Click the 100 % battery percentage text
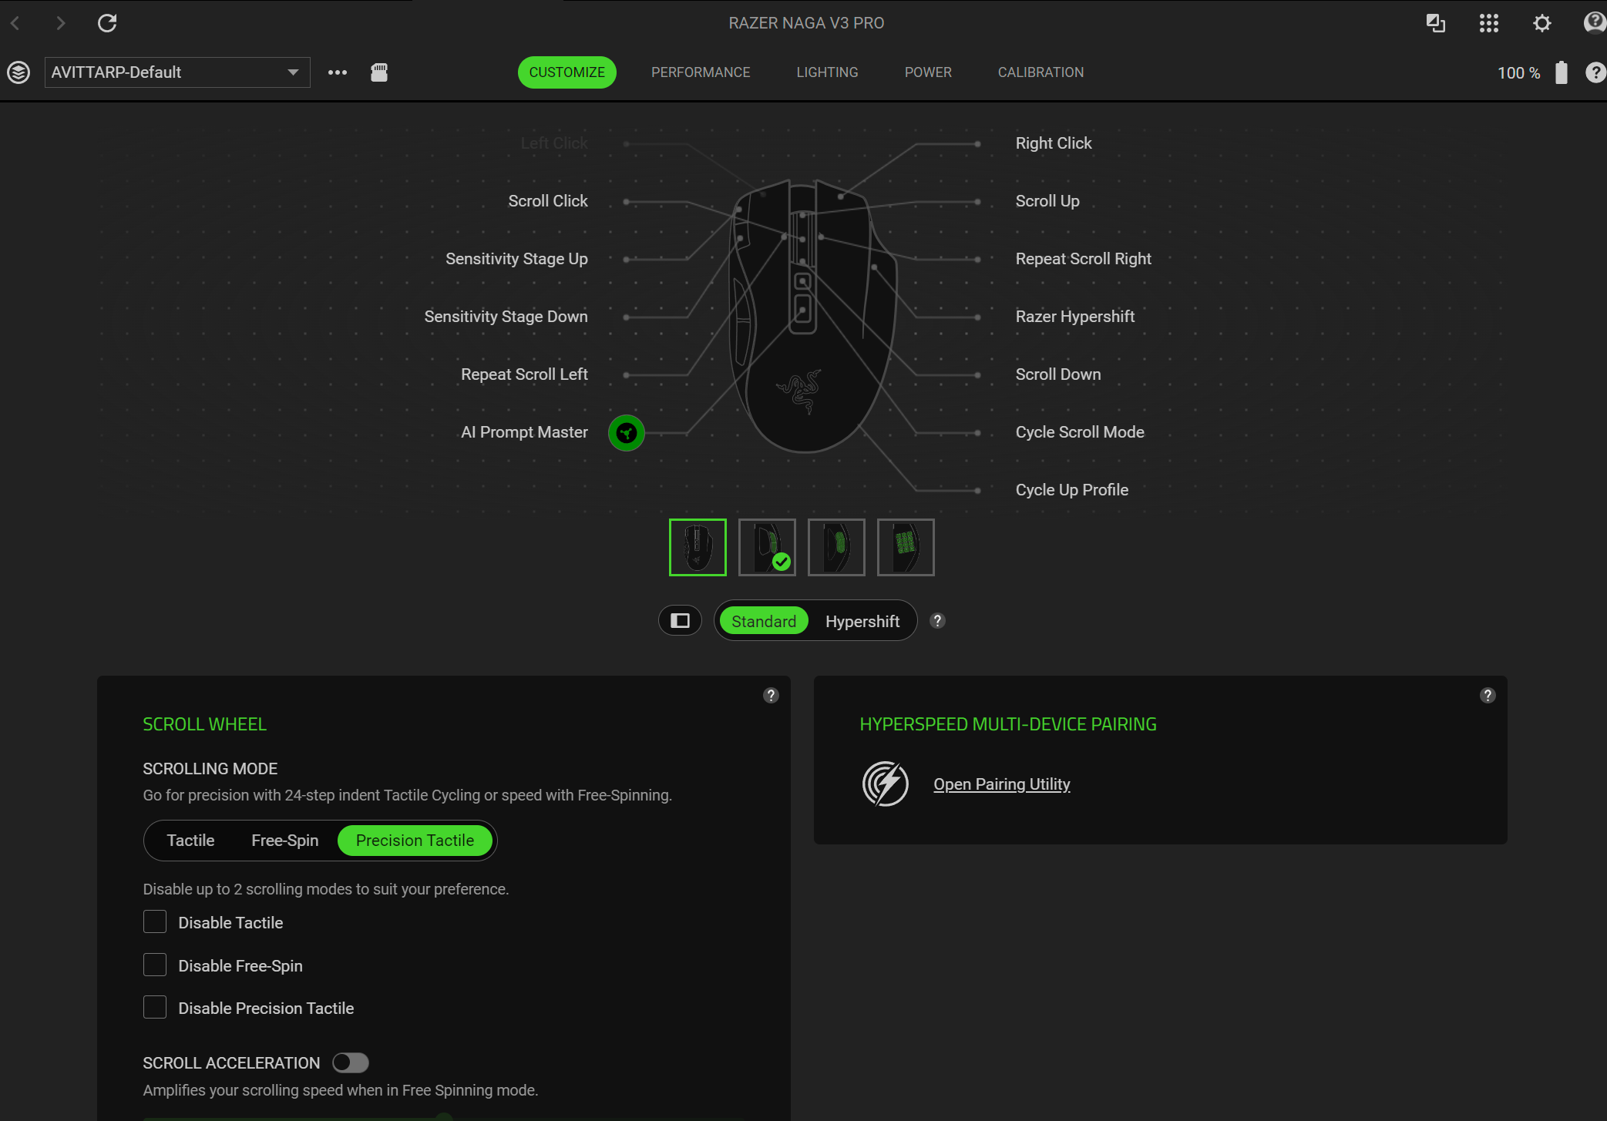 coord(1518,73)
